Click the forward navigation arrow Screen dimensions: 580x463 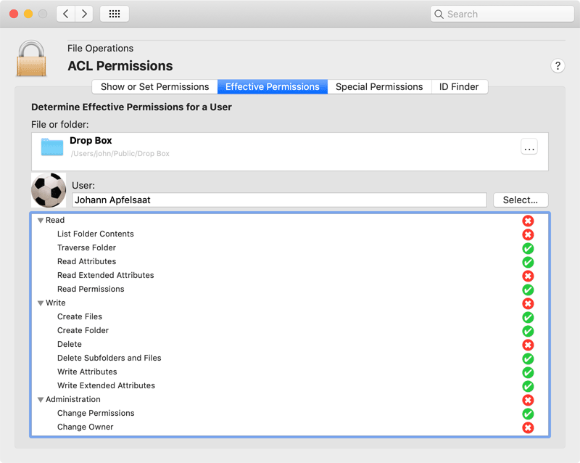tap(84, 14)
